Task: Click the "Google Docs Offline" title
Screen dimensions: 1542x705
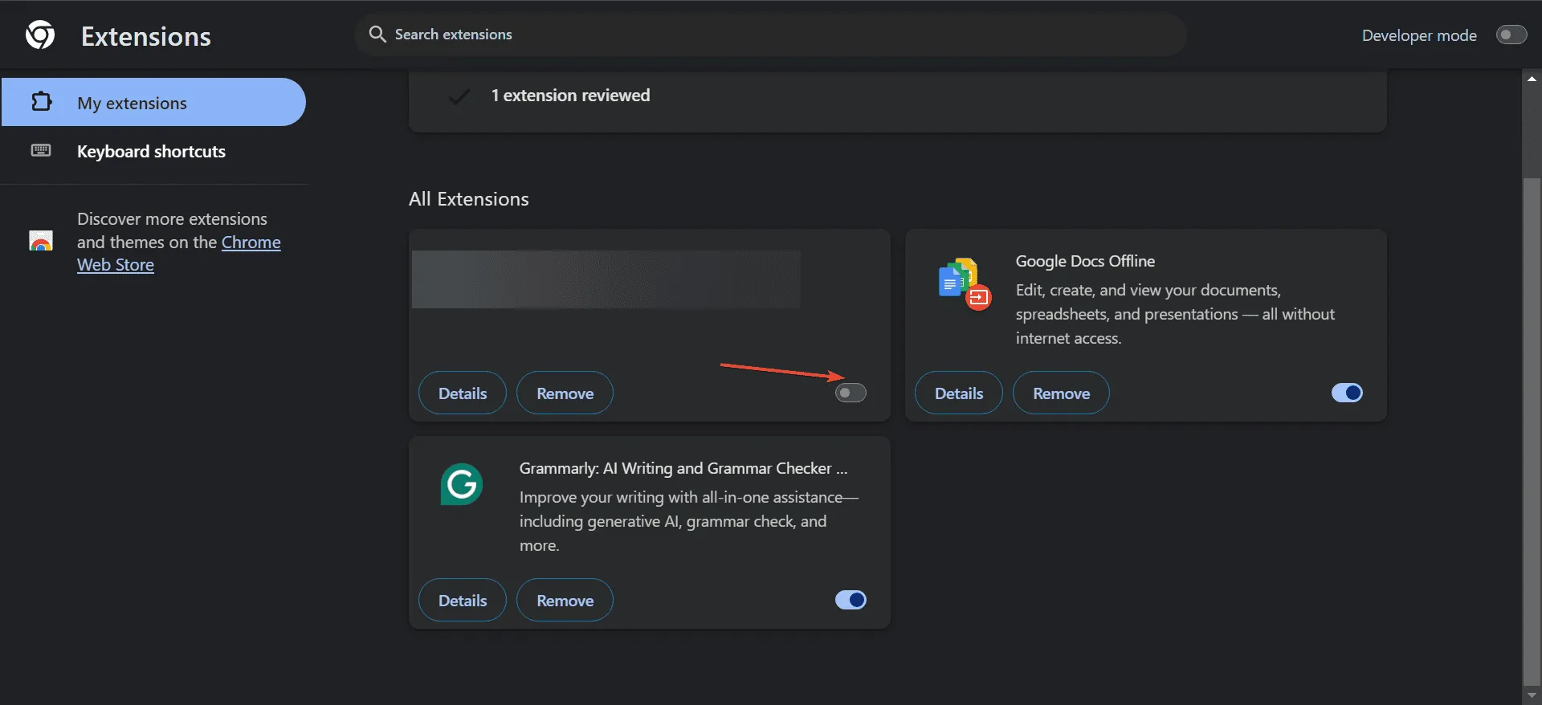Action: click(x=1085, y=261)
